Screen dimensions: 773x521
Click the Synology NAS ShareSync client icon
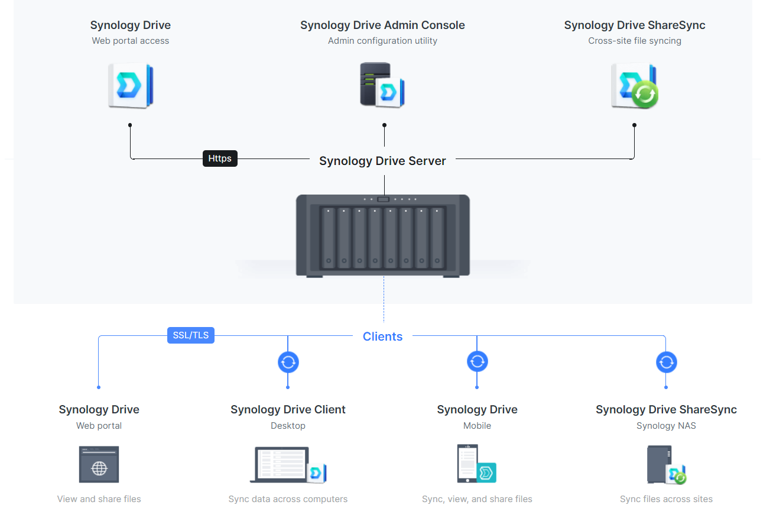coord(667,465)
